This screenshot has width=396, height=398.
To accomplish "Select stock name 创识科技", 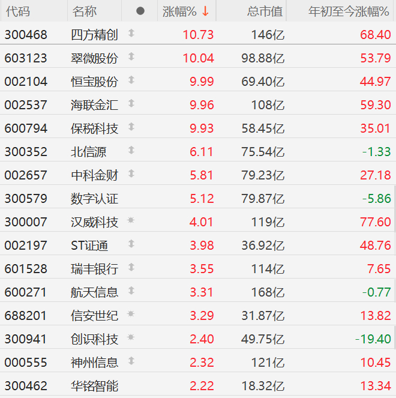I will 94,339.
